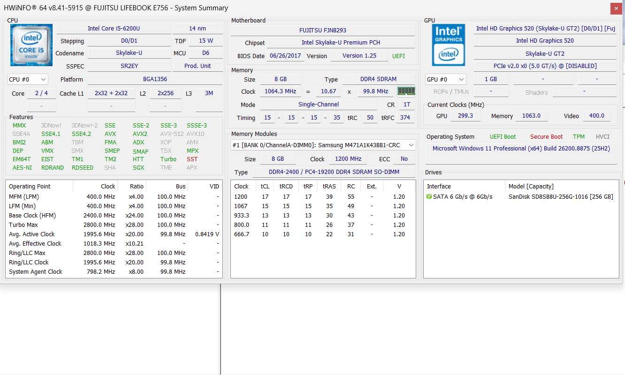Click the Prod. Unit field

point(198,66)
